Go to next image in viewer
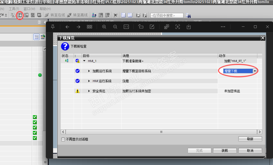This screenshot has width=273, height=165. (78, 27)
